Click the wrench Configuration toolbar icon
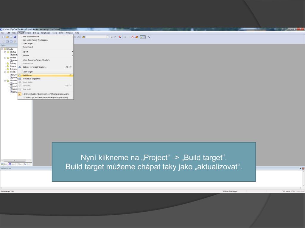305x228 pixels. point(149,37)
